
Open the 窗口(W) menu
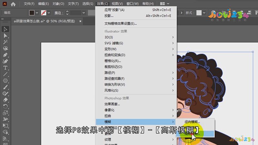tap(133, 4)
